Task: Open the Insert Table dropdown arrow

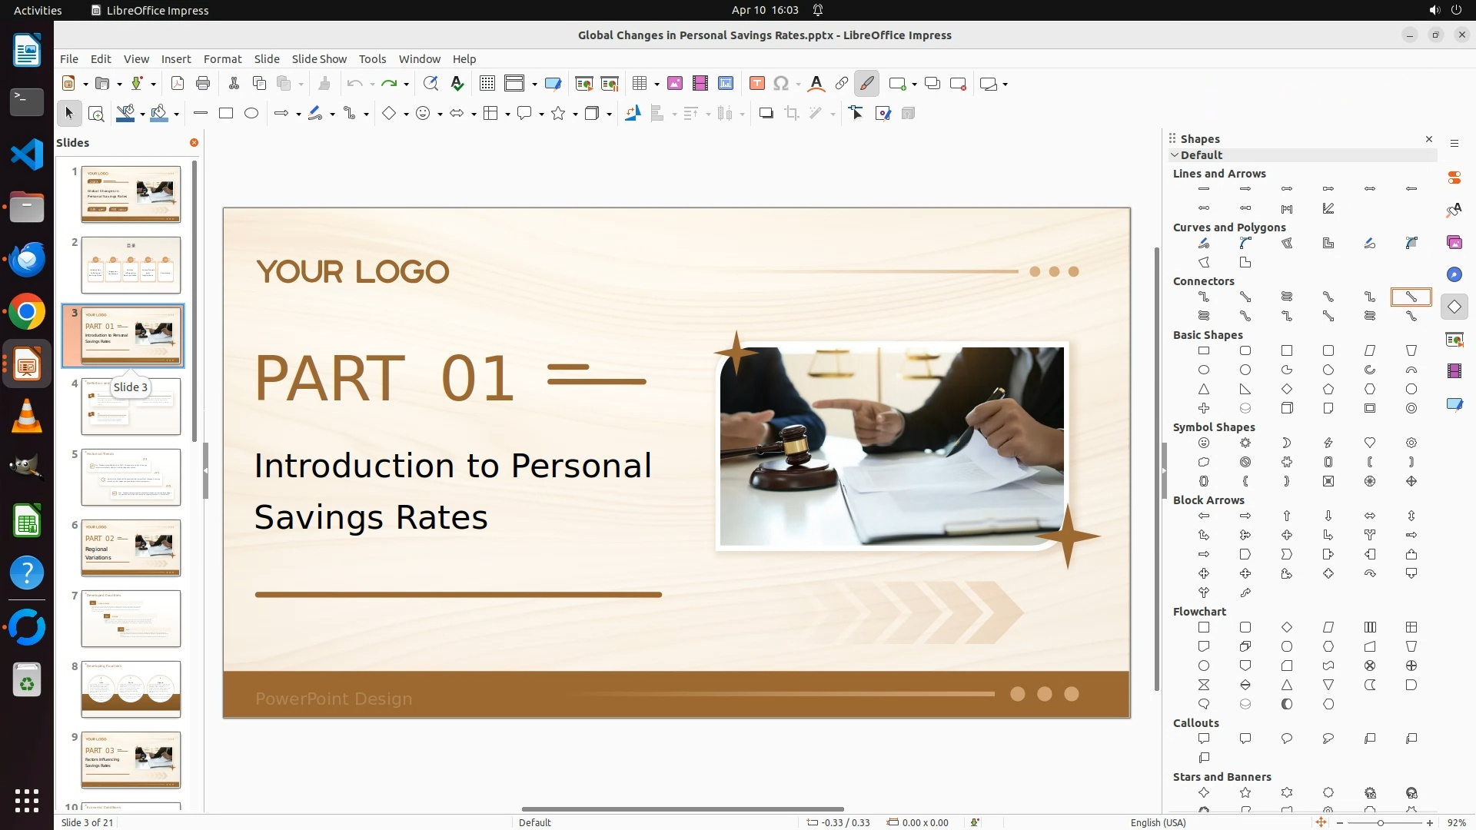Action: click(x=657, y=85)
